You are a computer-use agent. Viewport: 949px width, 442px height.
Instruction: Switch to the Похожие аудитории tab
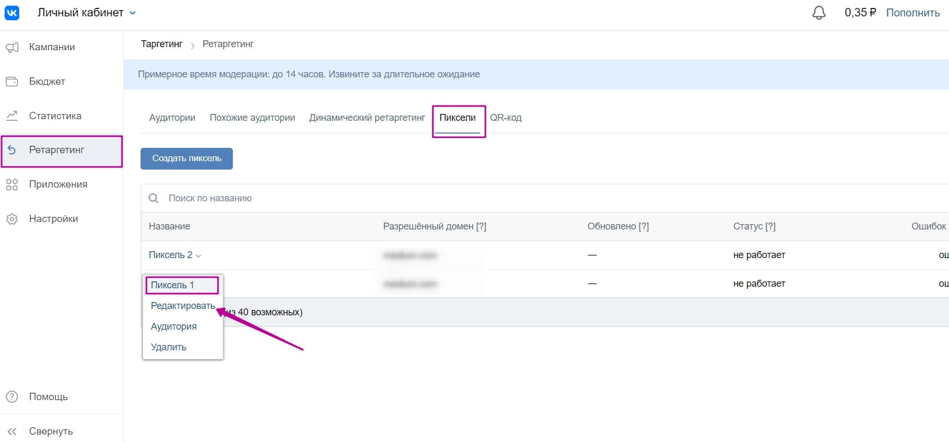[x=253, y=118]
